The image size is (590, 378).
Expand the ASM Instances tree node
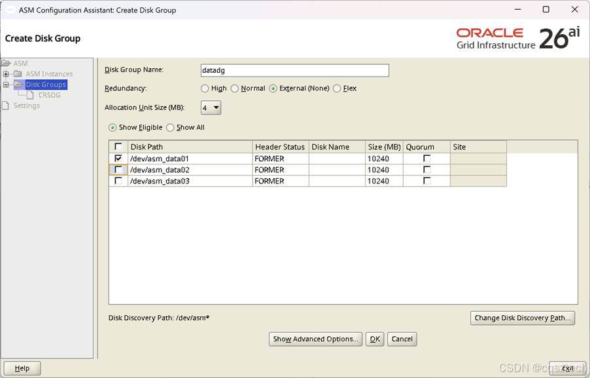click(6, 74)
